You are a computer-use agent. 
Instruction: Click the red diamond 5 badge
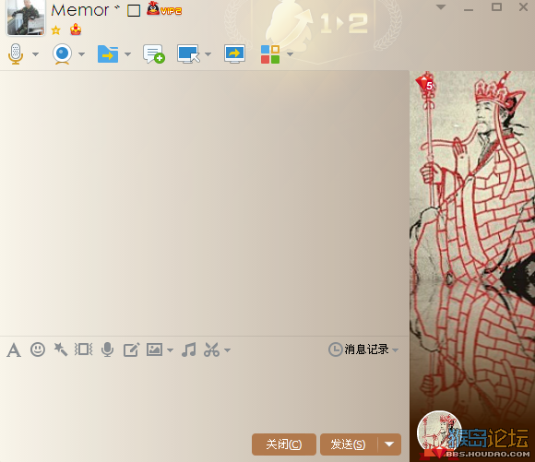(424, 83)
